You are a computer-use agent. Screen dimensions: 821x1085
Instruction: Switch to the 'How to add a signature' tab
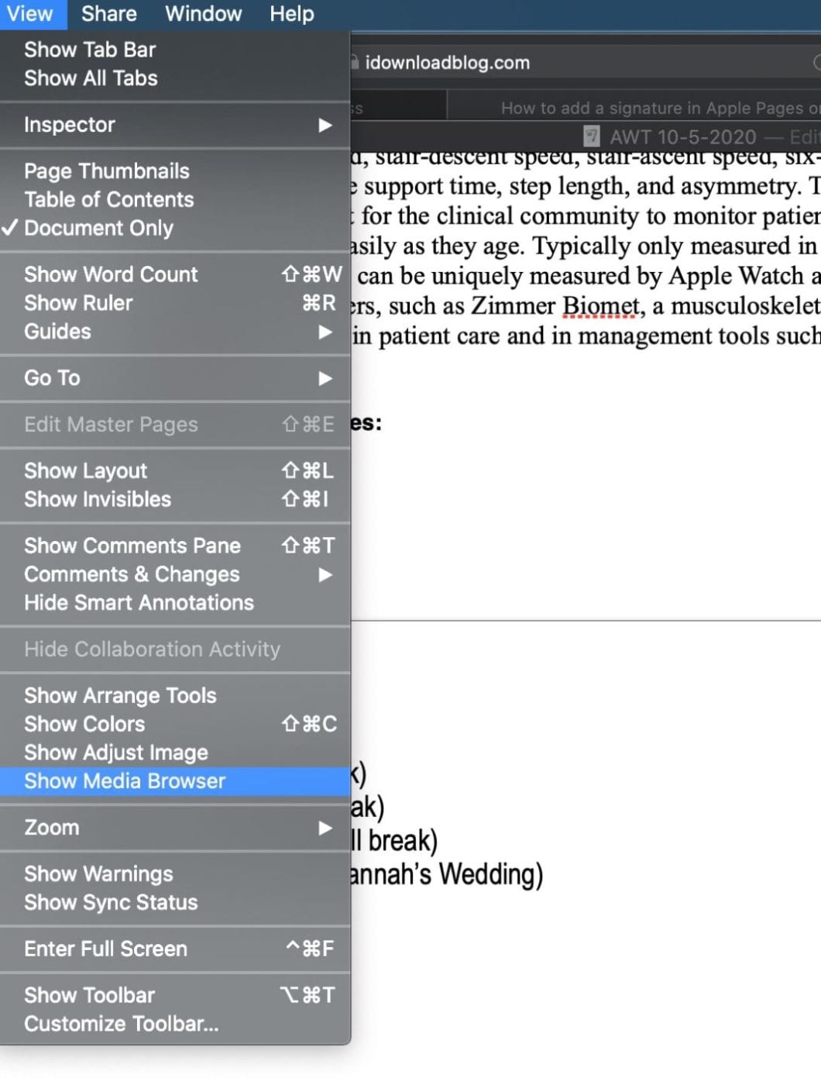658,108
